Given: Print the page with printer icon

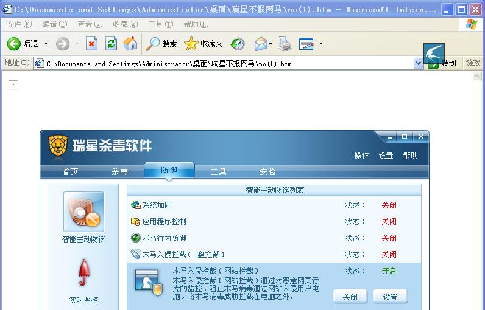Looking at the screenshot, I should point(285,44).
